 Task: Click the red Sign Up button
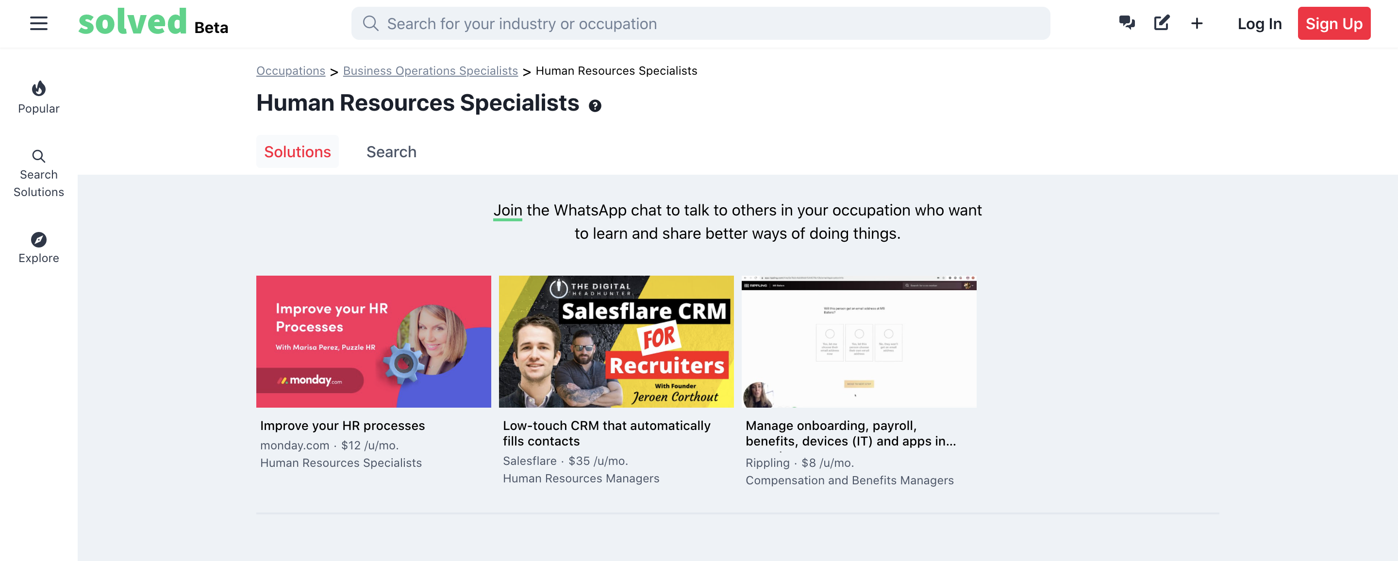tap(1333, 23)
